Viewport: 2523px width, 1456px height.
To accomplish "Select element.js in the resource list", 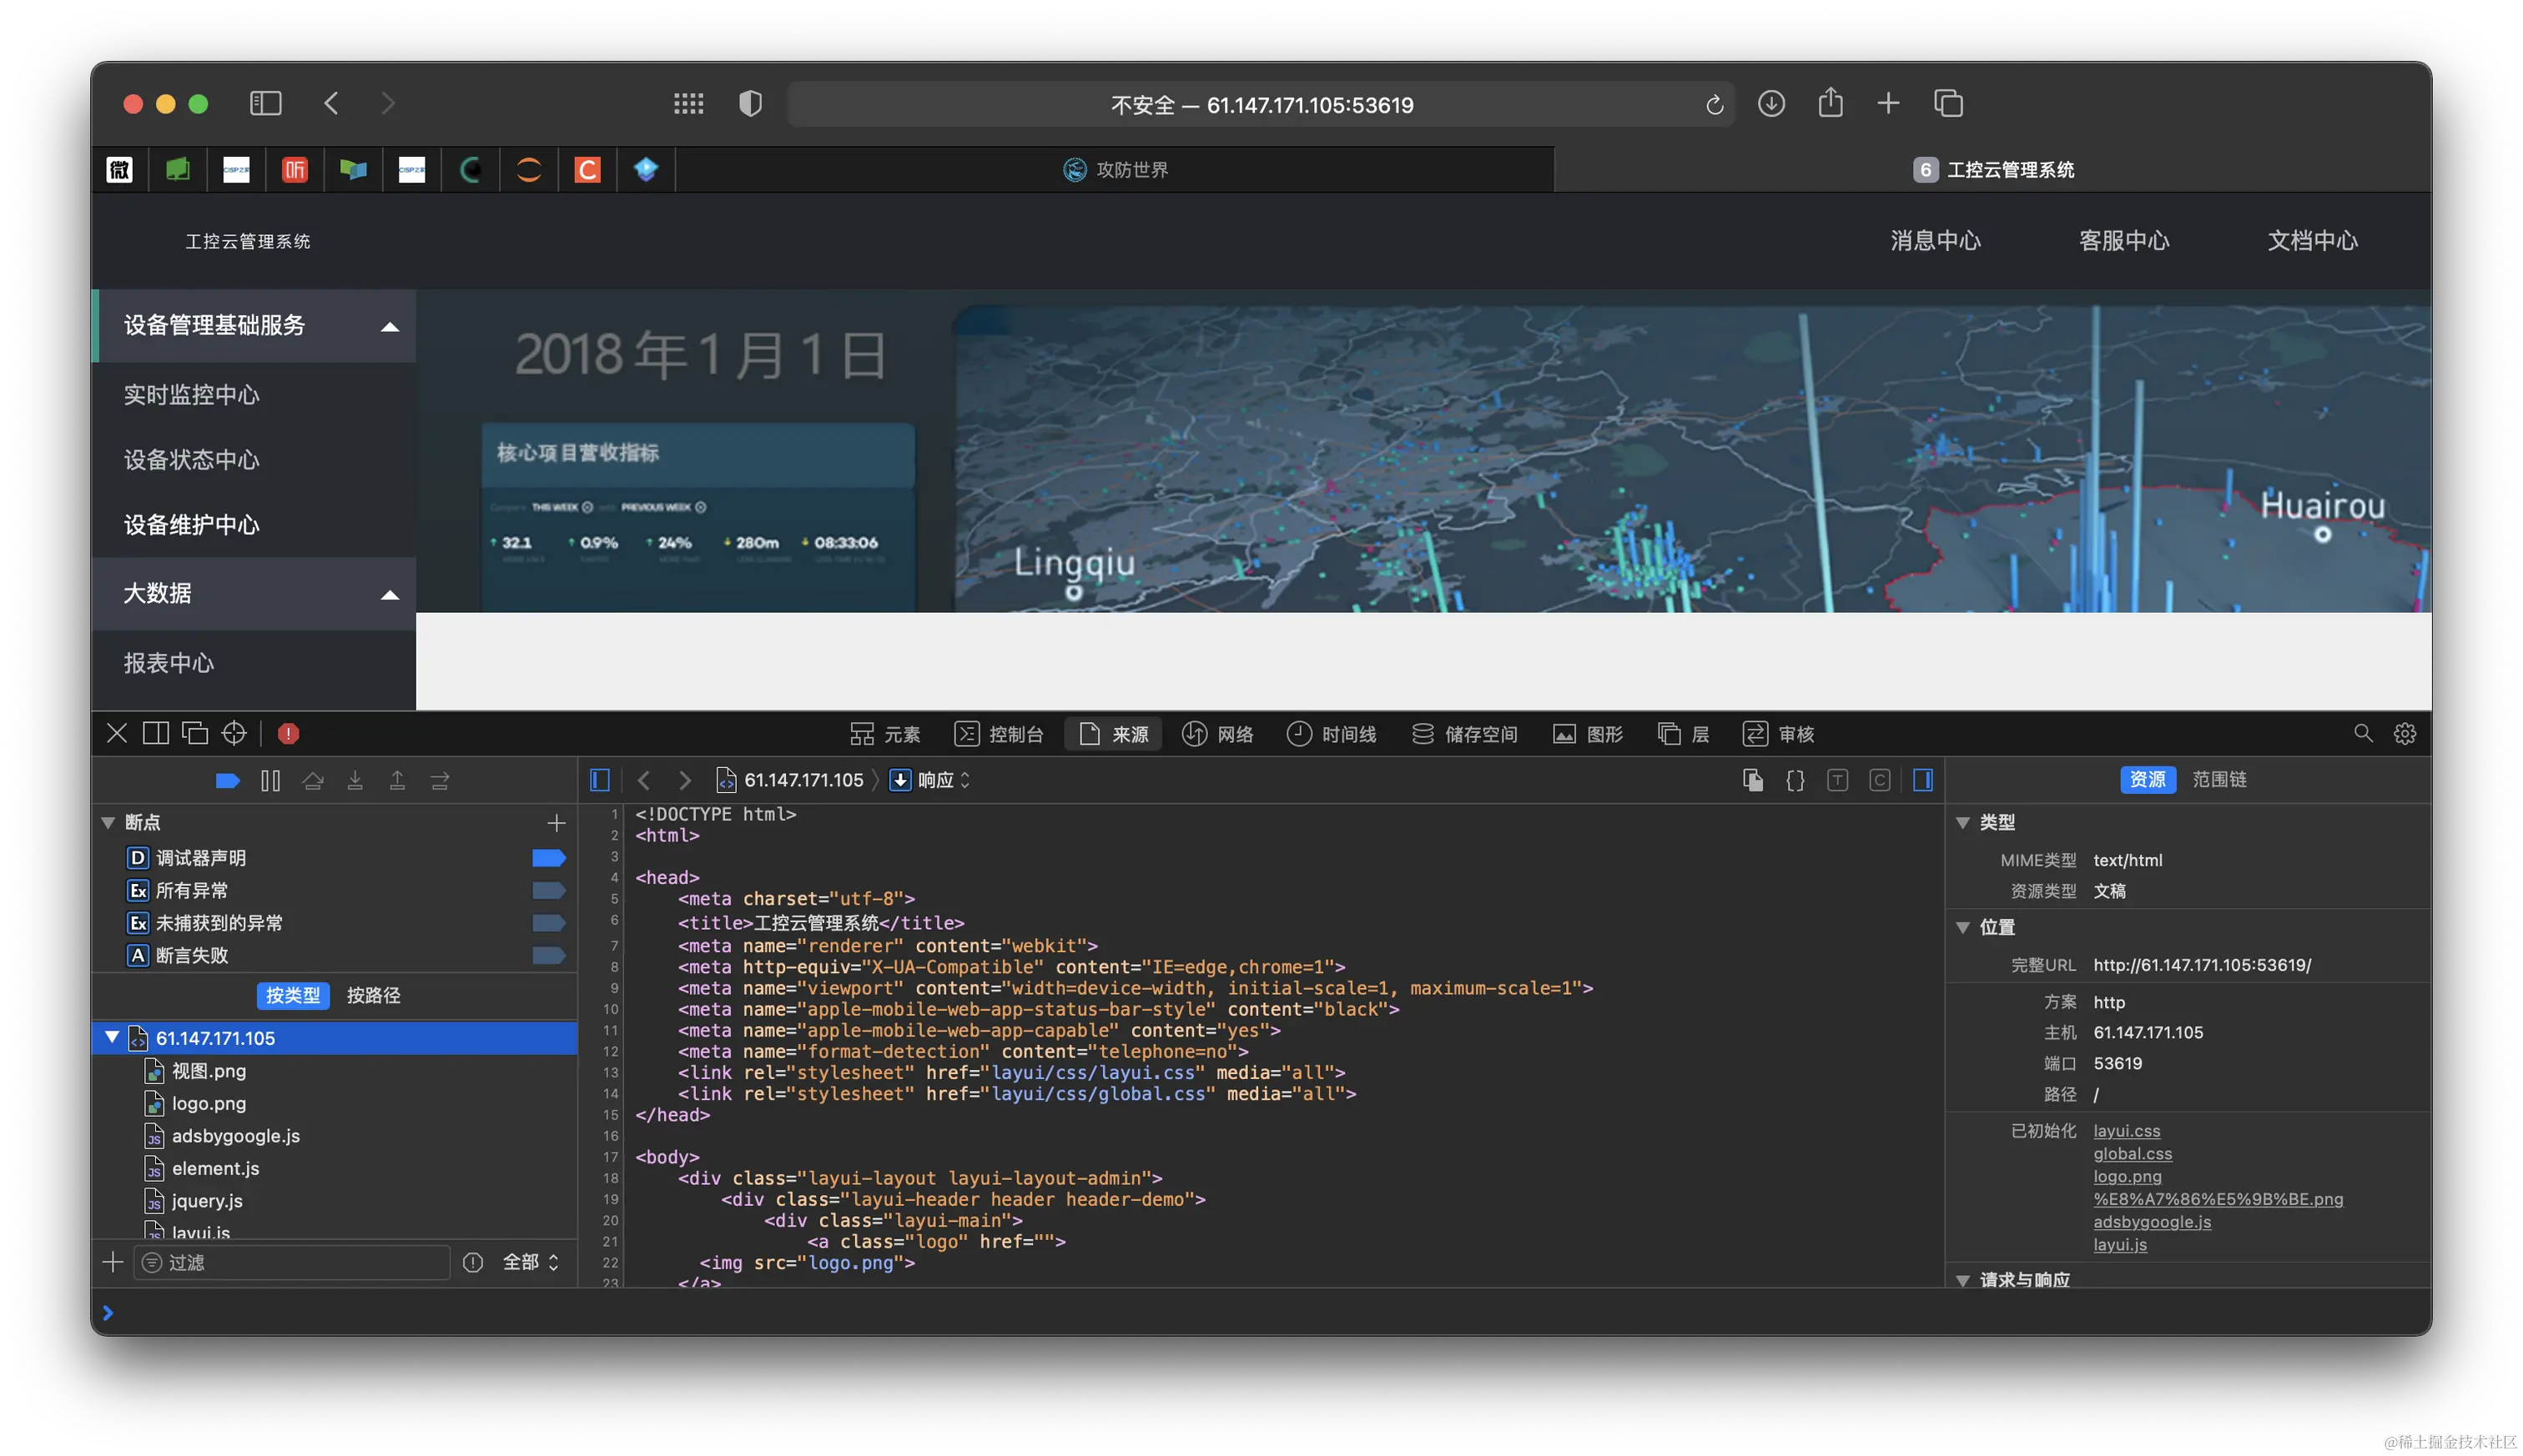I will [x=215, y=1167].
